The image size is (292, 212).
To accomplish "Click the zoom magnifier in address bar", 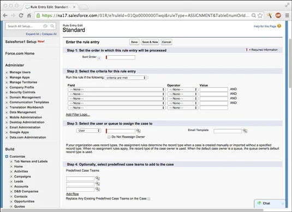I will click(x=253, y=15).
